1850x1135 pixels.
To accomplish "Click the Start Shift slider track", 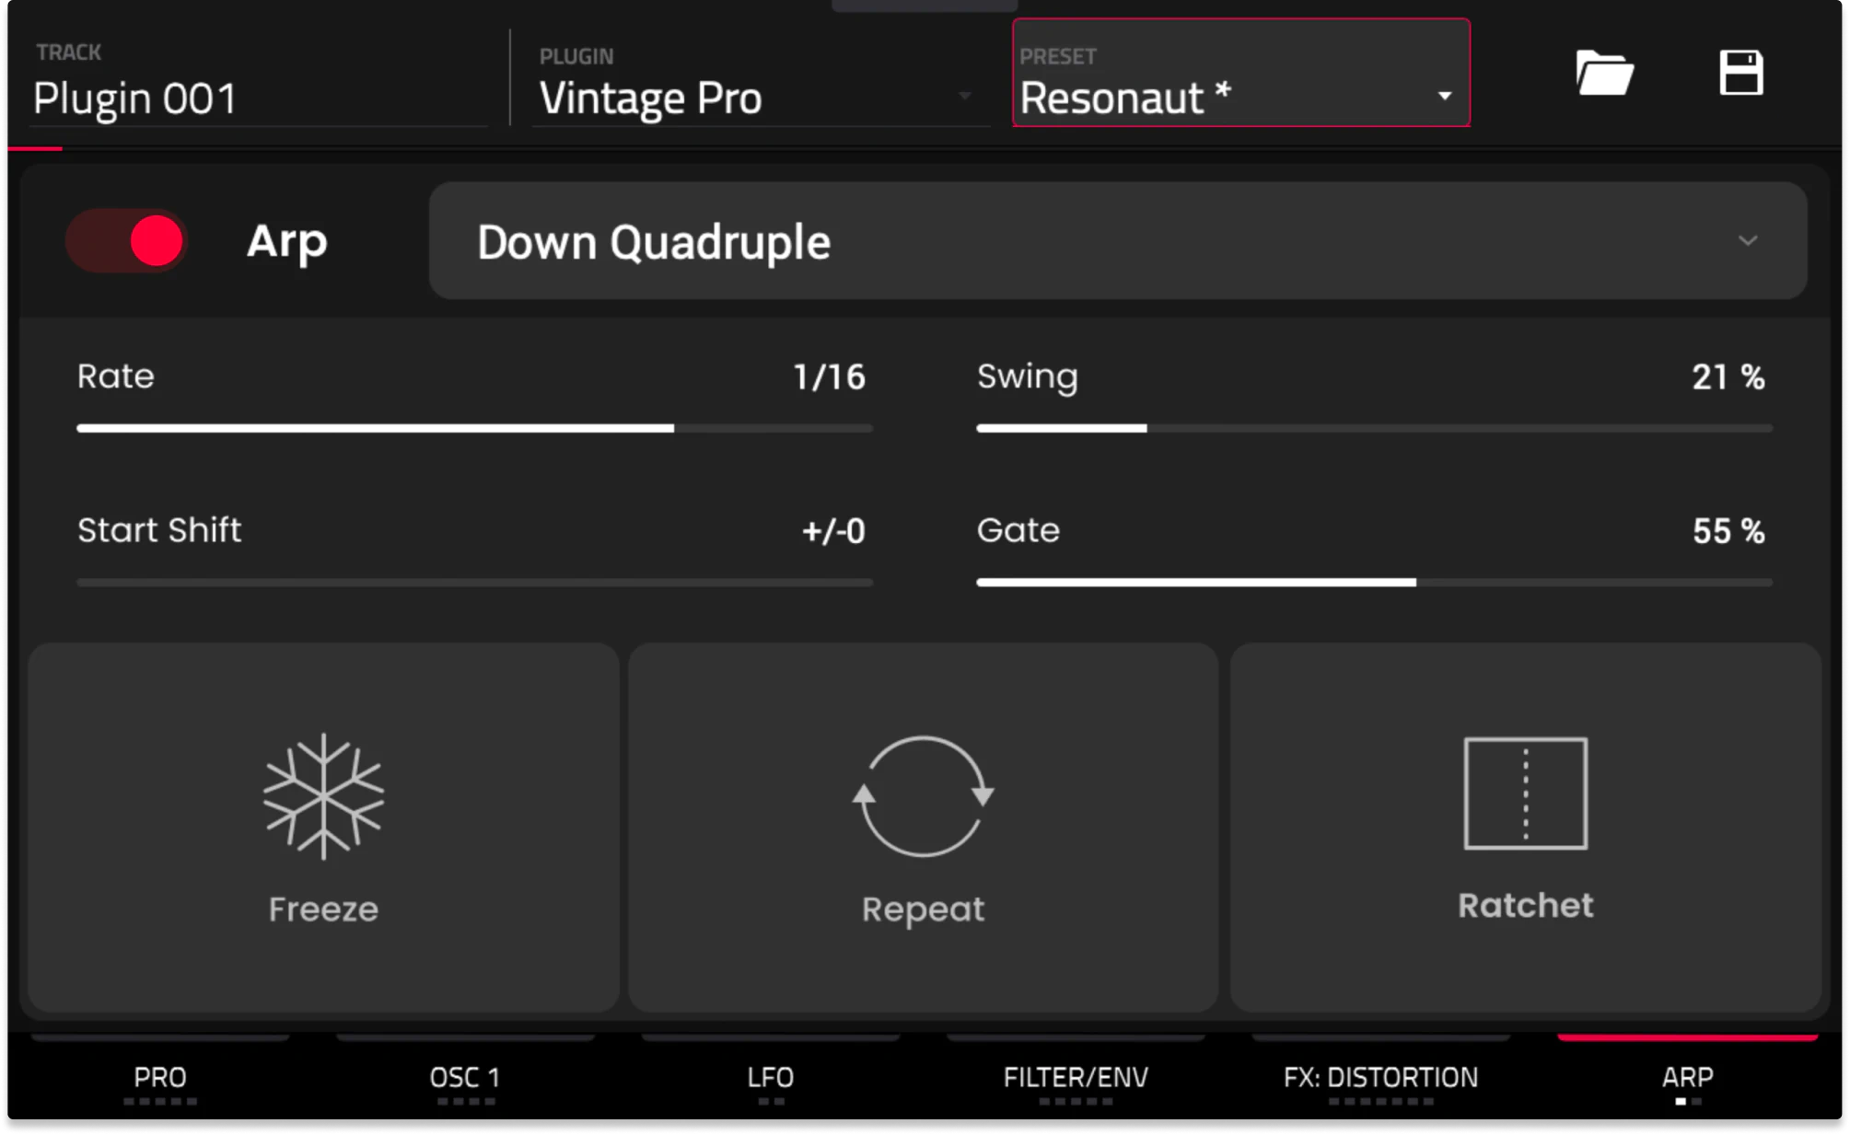I will pos(474,582).
